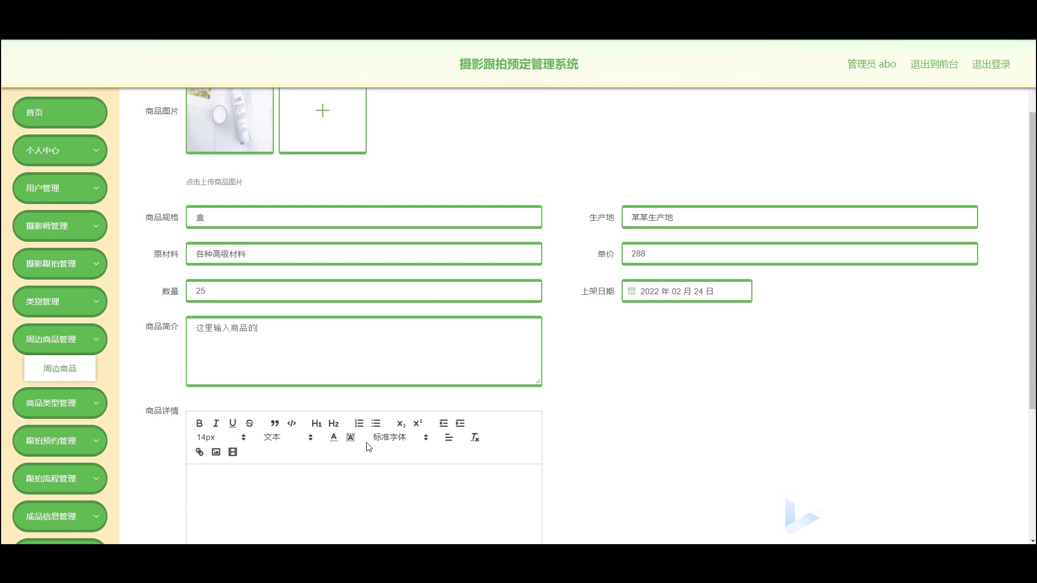Expand the 摄影跟拍管理 menu
Image resolution: width=1037 pixels, height=583 pixels.
60,263
